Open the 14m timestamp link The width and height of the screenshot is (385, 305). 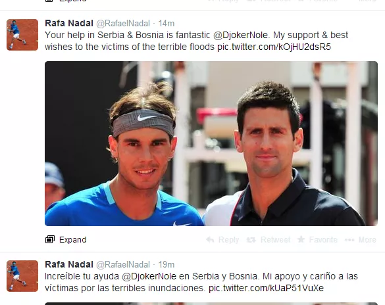[x=167, y=24]
